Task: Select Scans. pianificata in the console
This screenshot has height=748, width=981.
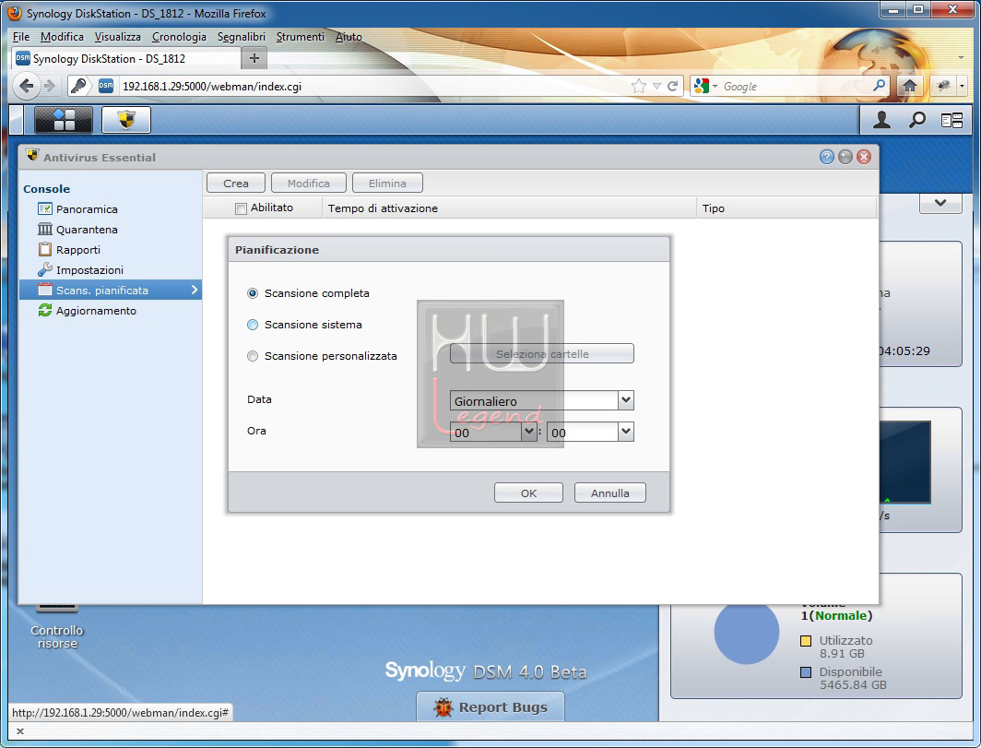Action: (x=110, y=290)
